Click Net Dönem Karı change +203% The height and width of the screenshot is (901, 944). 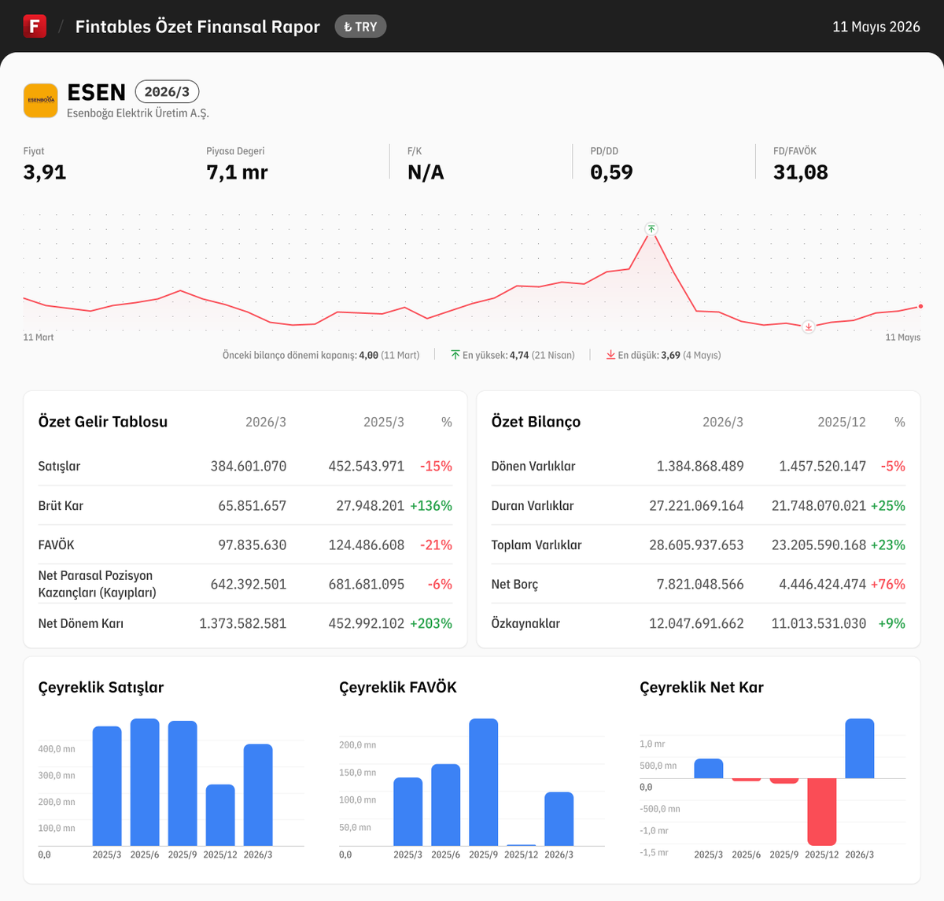[x=431, y=623]
